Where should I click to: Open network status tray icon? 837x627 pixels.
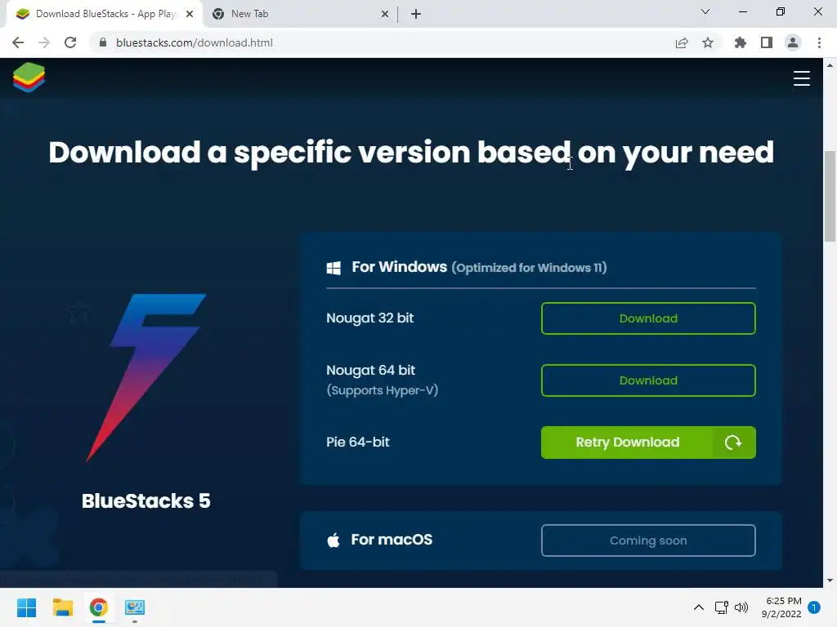(x=721, y=607)
